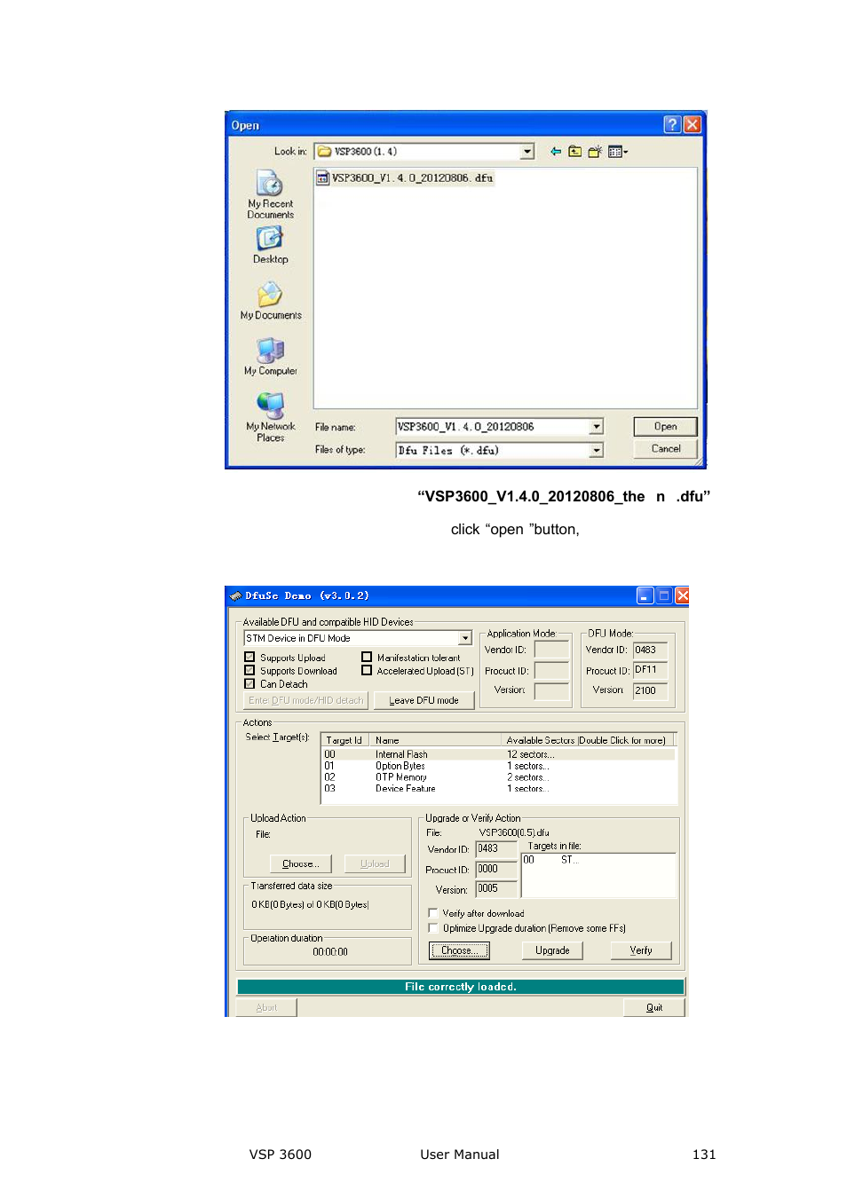The width and height of the screenshot is (847, 1198).
Task: Expand the Look in folder dropdown
Action: pyautogui.click(x=527, y=152)
